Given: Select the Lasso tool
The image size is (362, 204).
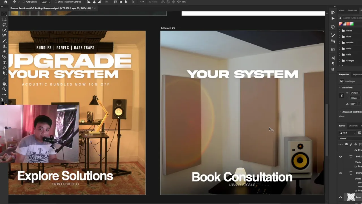Looking at the screenshot, I should 4,25.
